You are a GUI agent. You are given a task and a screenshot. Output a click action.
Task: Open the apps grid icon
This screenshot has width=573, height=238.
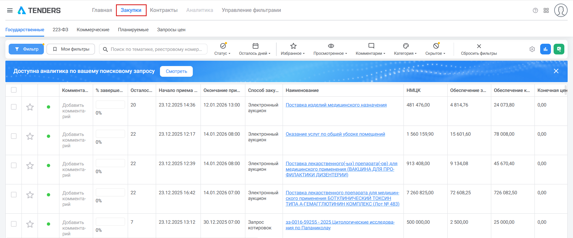(546, 10)
